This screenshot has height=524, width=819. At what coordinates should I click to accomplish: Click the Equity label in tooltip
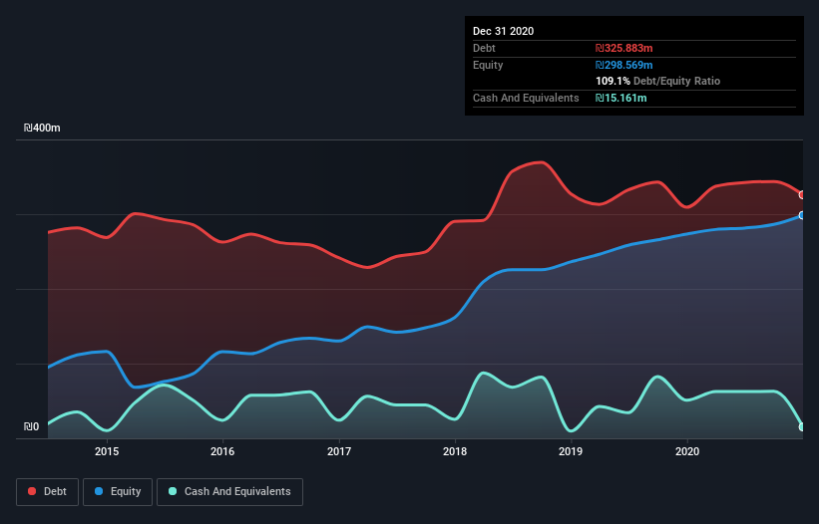tap(488, 65)
